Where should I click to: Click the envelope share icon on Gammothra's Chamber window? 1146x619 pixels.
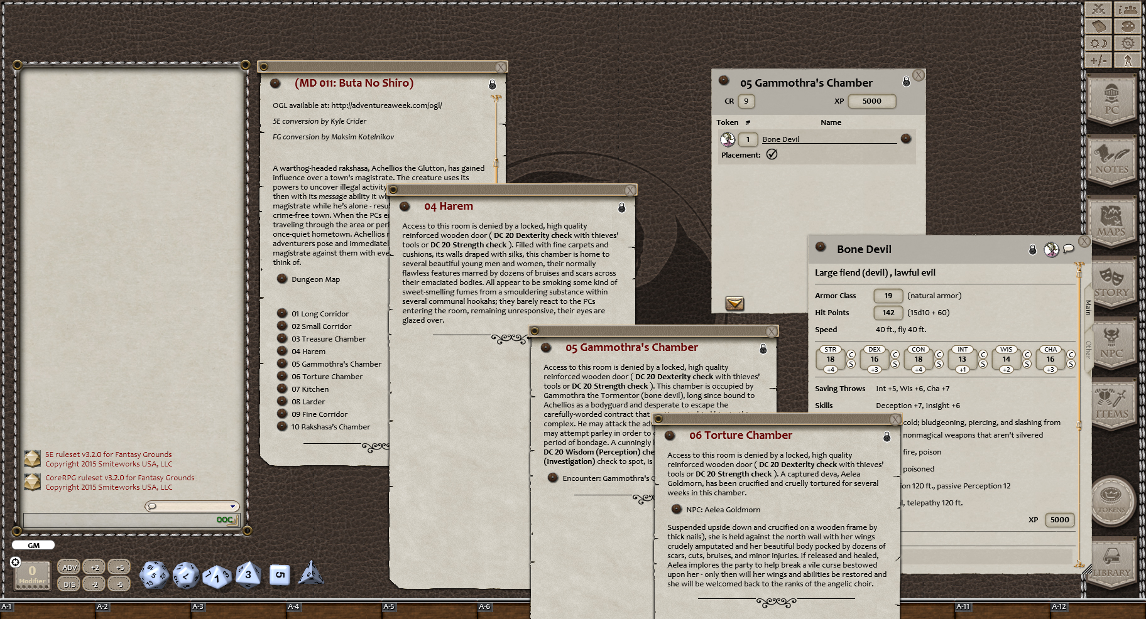click(x=734, y=304)
